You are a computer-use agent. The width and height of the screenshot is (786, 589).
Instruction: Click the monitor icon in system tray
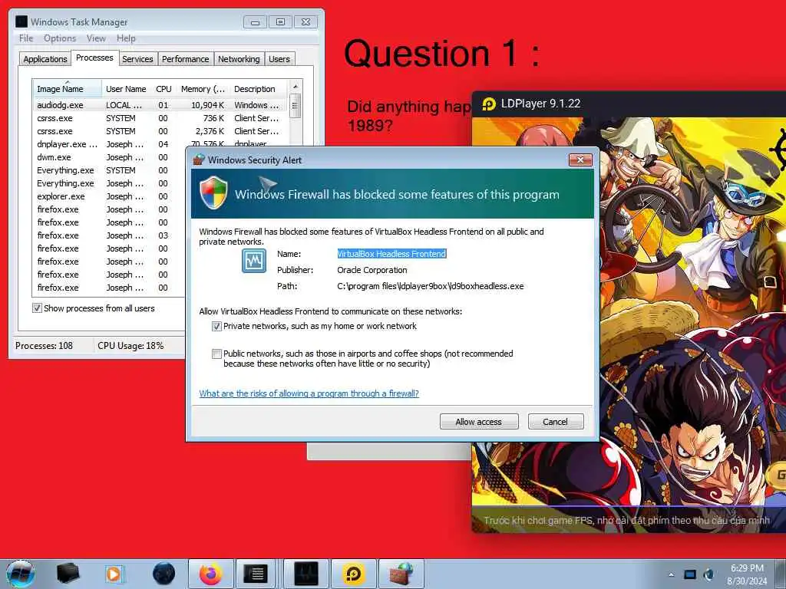point(690,574)
